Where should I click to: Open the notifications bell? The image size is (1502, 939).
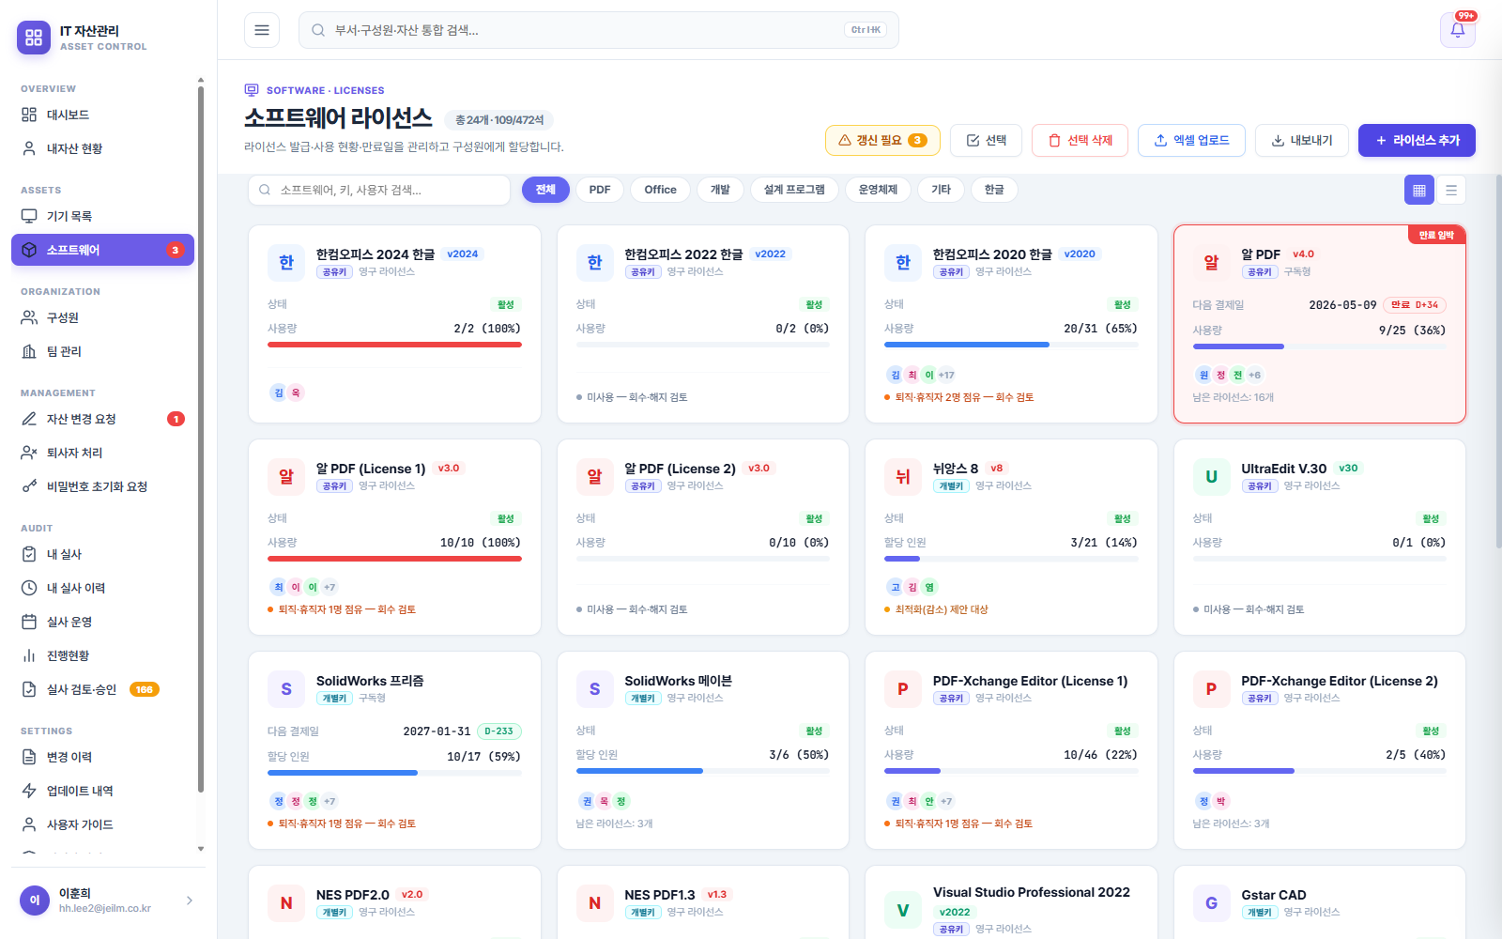1458,30
